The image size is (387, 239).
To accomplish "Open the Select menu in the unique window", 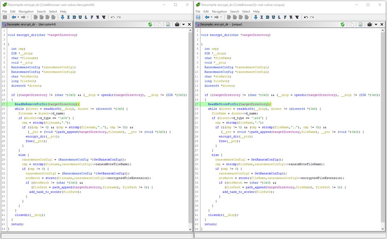I will tap(246, 11).
